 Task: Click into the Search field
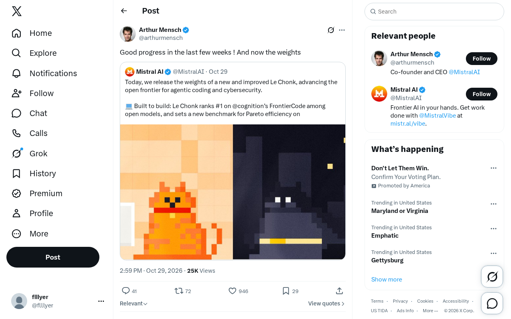click(x=434, y=12)
